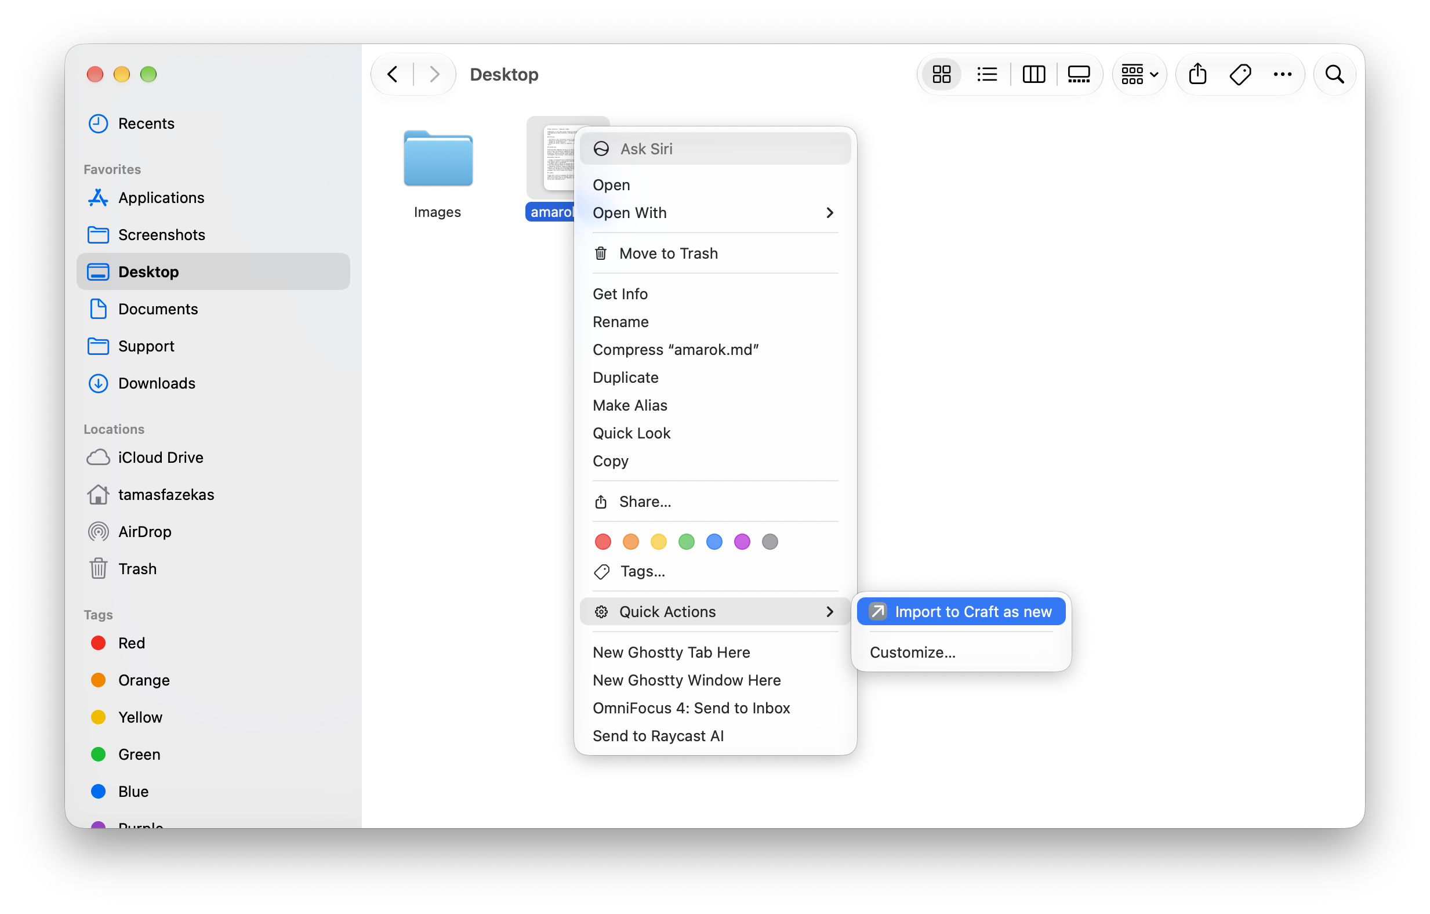This screenshot has height=914, width=1430.
Task: Click the Share toolbar icon
Action: (x=1197, y=74)
